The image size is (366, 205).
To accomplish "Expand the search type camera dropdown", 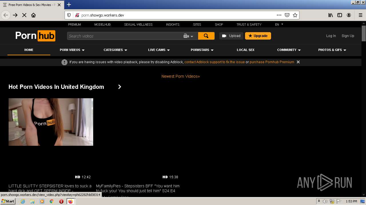I will [x=188, y=36].
